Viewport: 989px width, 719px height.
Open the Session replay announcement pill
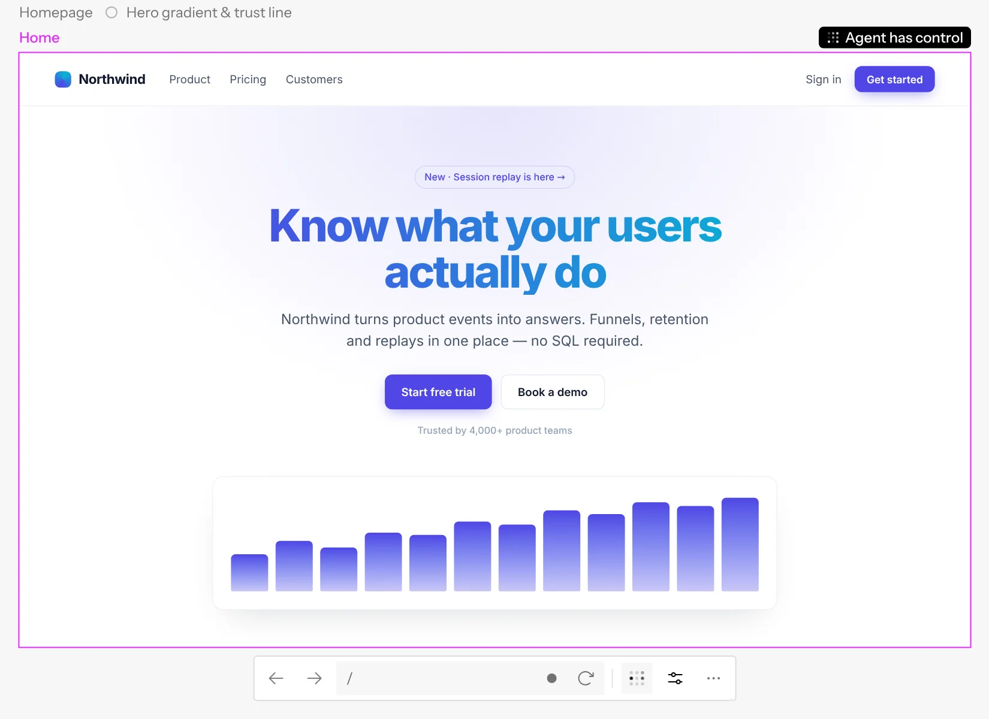pos(494,177)
